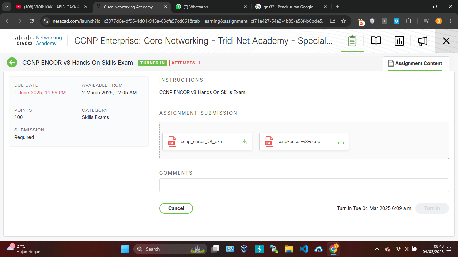Open the course book icon
Viewport: 458px width, 257px height.
pyautogui.click(x=376, y=41)
